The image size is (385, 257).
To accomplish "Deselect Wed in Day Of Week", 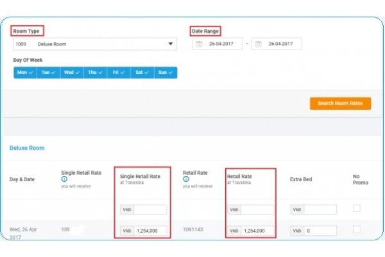I will [x=71, y=73].
